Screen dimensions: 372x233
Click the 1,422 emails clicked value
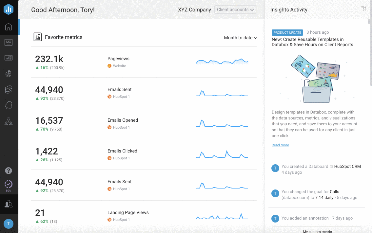47,152
